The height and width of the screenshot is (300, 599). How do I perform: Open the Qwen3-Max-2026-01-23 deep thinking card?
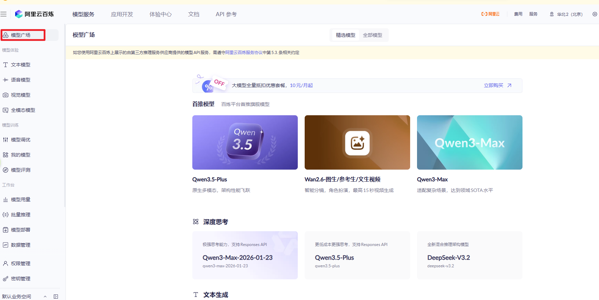pyautogui.click(x=245, y=255)
